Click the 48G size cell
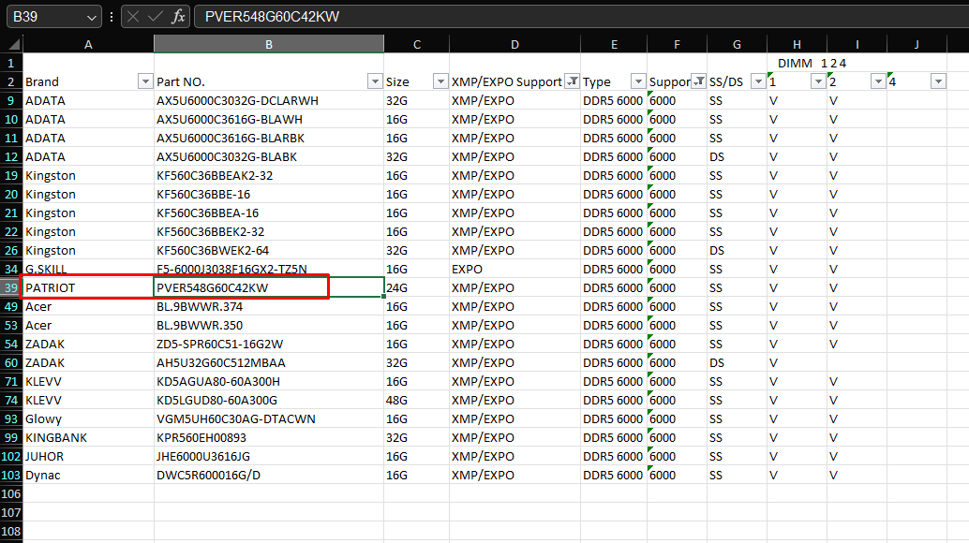This screenshot has width=969, height=543. coord(416,400)
